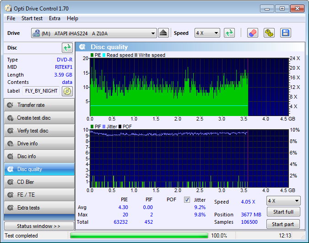Click the PIE max value 20
This screenshot has height=243, width=309.
(x=125, y=215)
